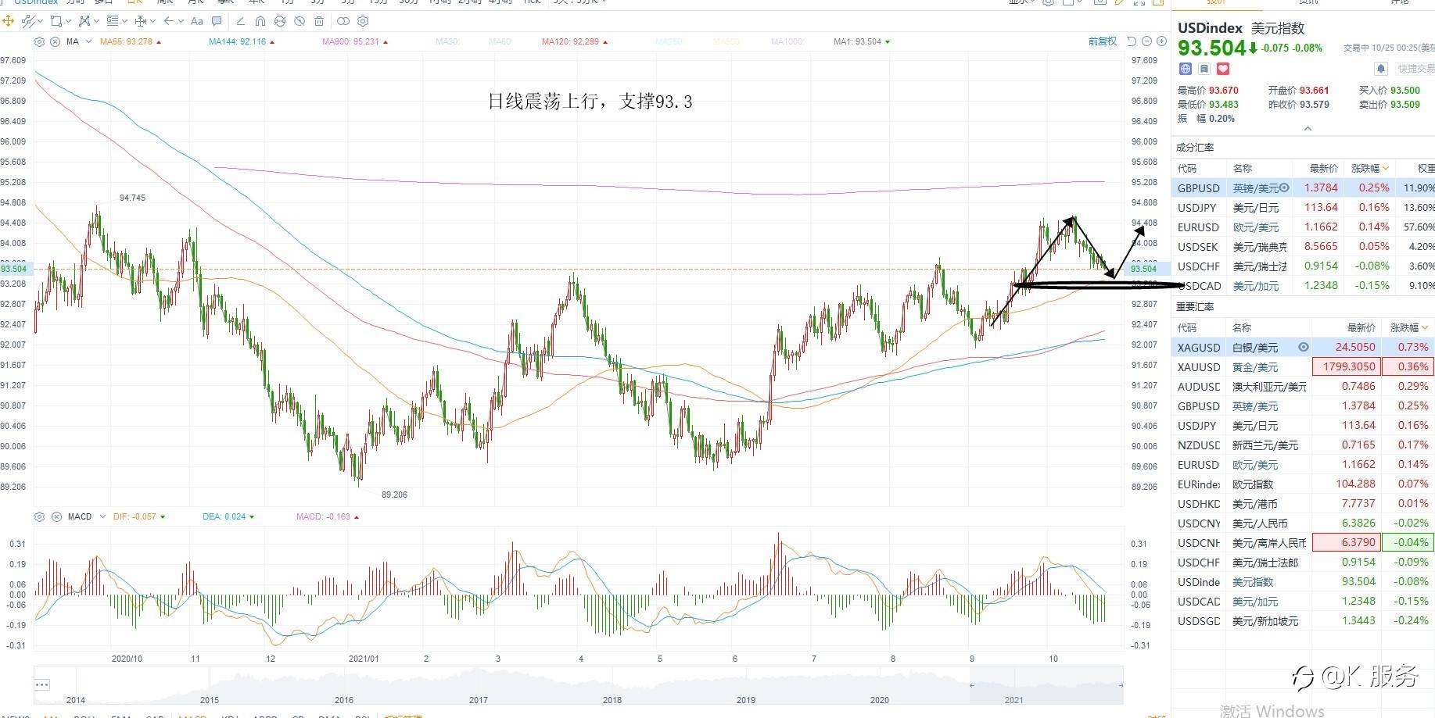Select the rectangle shape tool
Viewport: 1435px width, 718px height.
56,21
